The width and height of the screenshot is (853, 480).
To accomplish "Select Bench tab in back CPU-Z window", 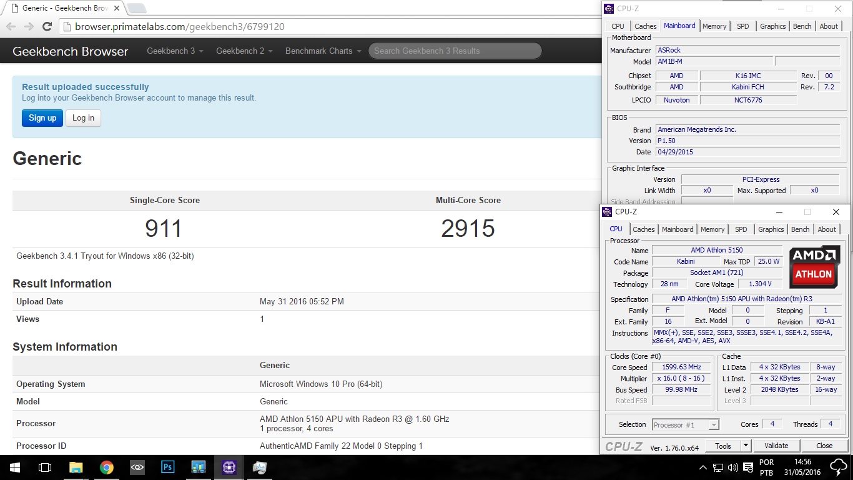I will (x=802, y=26).
